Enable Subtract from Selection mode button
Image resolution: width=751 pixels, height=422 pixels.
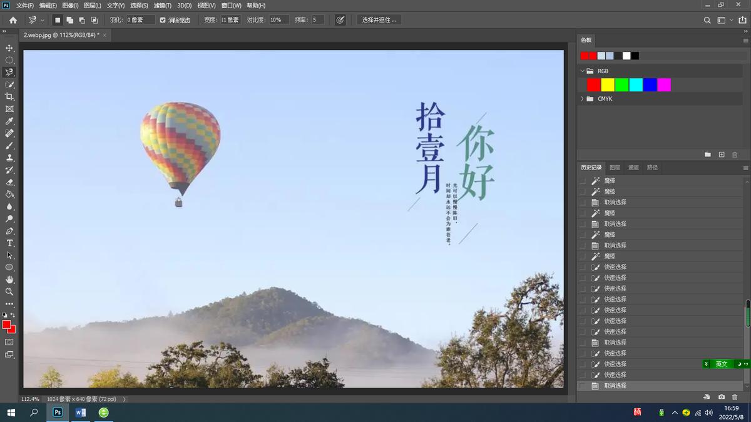tap(82, 20)
